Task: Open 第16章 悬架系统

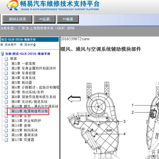Action: click(x=24, y=135)
